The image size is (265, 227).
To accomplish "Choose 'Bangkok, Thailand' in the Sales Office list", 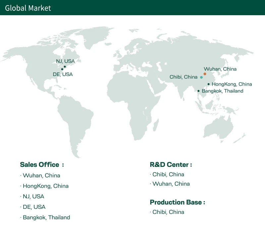I will [46, 217].
